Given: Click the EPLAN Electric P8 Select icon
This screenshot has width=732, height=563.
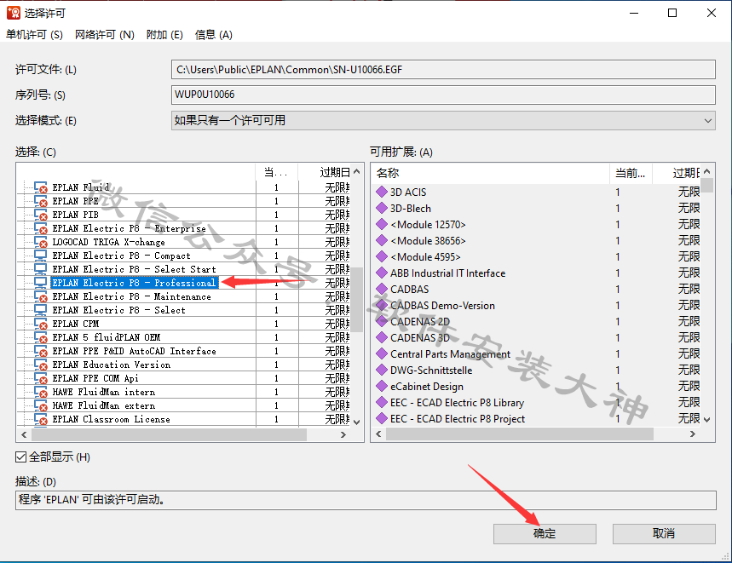Looking at the screenshot, I should point(41,310).
